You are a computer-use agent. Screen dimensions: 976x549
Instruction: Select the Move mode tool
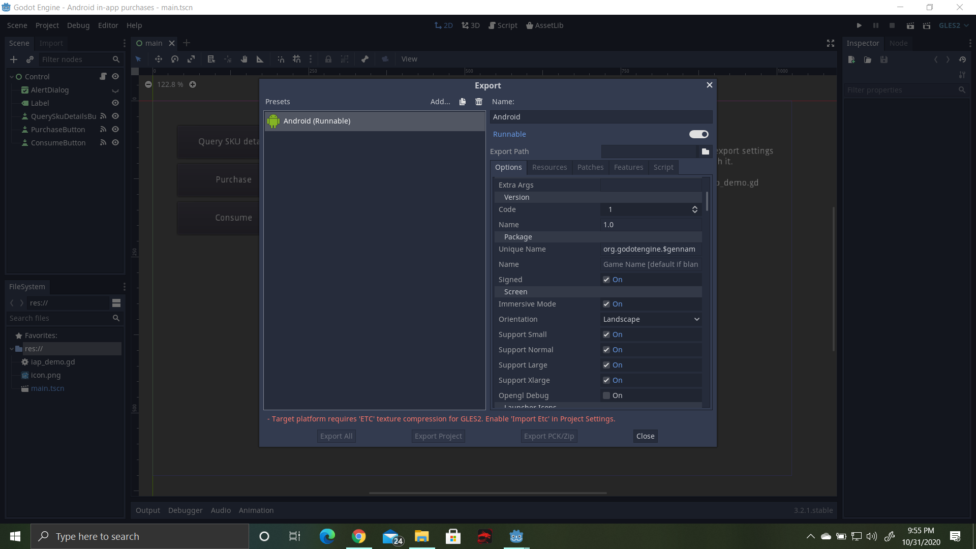click(159, 59)
